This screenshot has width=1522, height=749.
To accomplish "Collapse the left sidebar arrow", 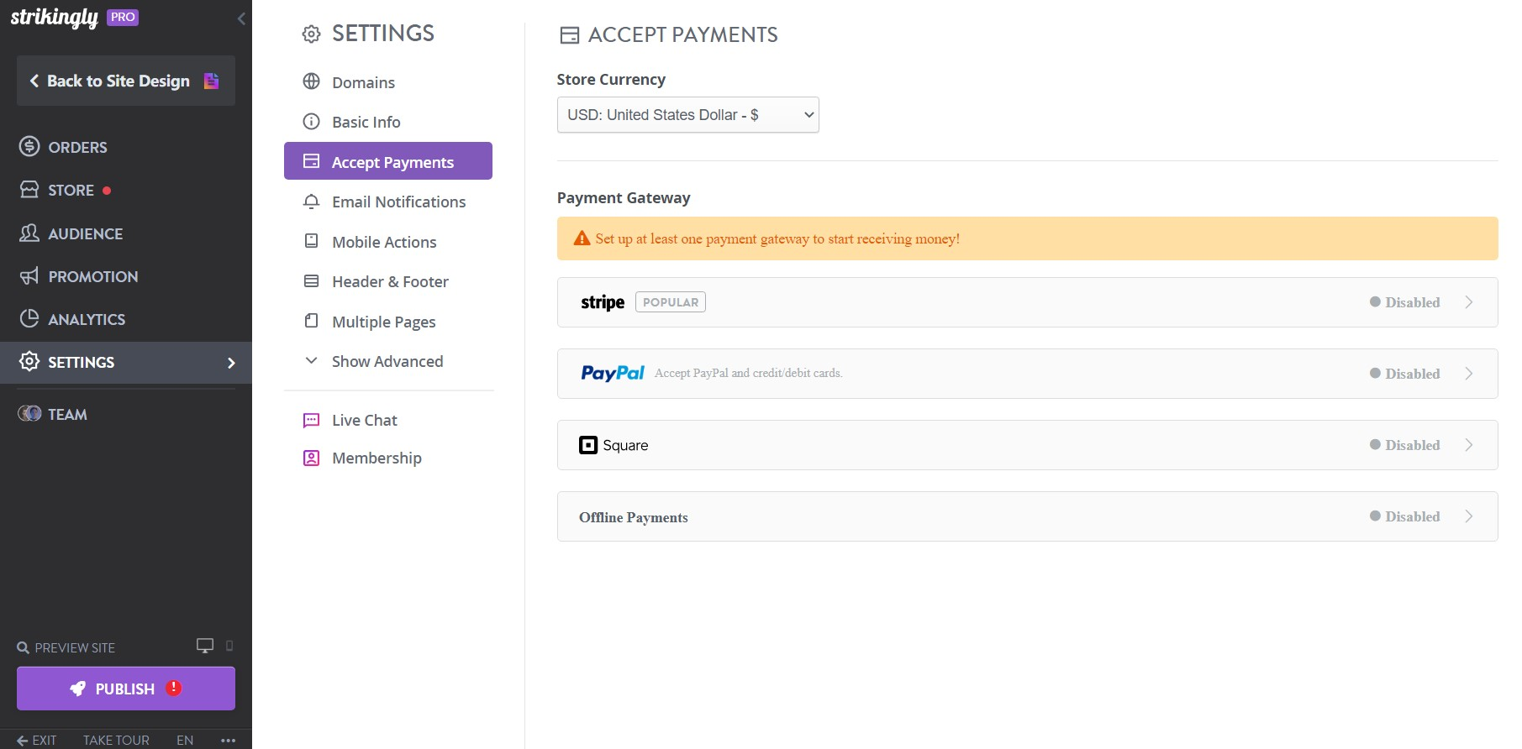I will tap(242, 18).
